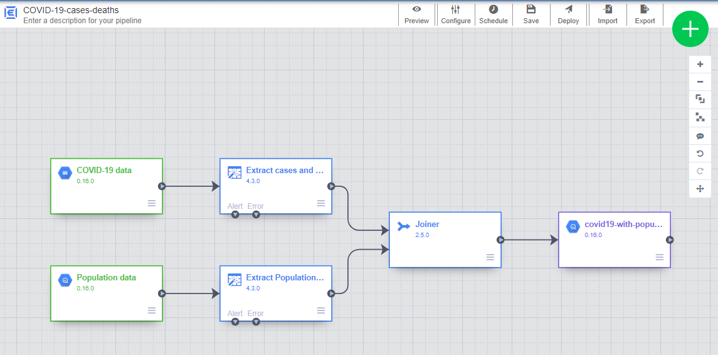The width and height of the screenshot is (718, 355).
Task: Open the Schedule option
Action: (x=493, y=14)
